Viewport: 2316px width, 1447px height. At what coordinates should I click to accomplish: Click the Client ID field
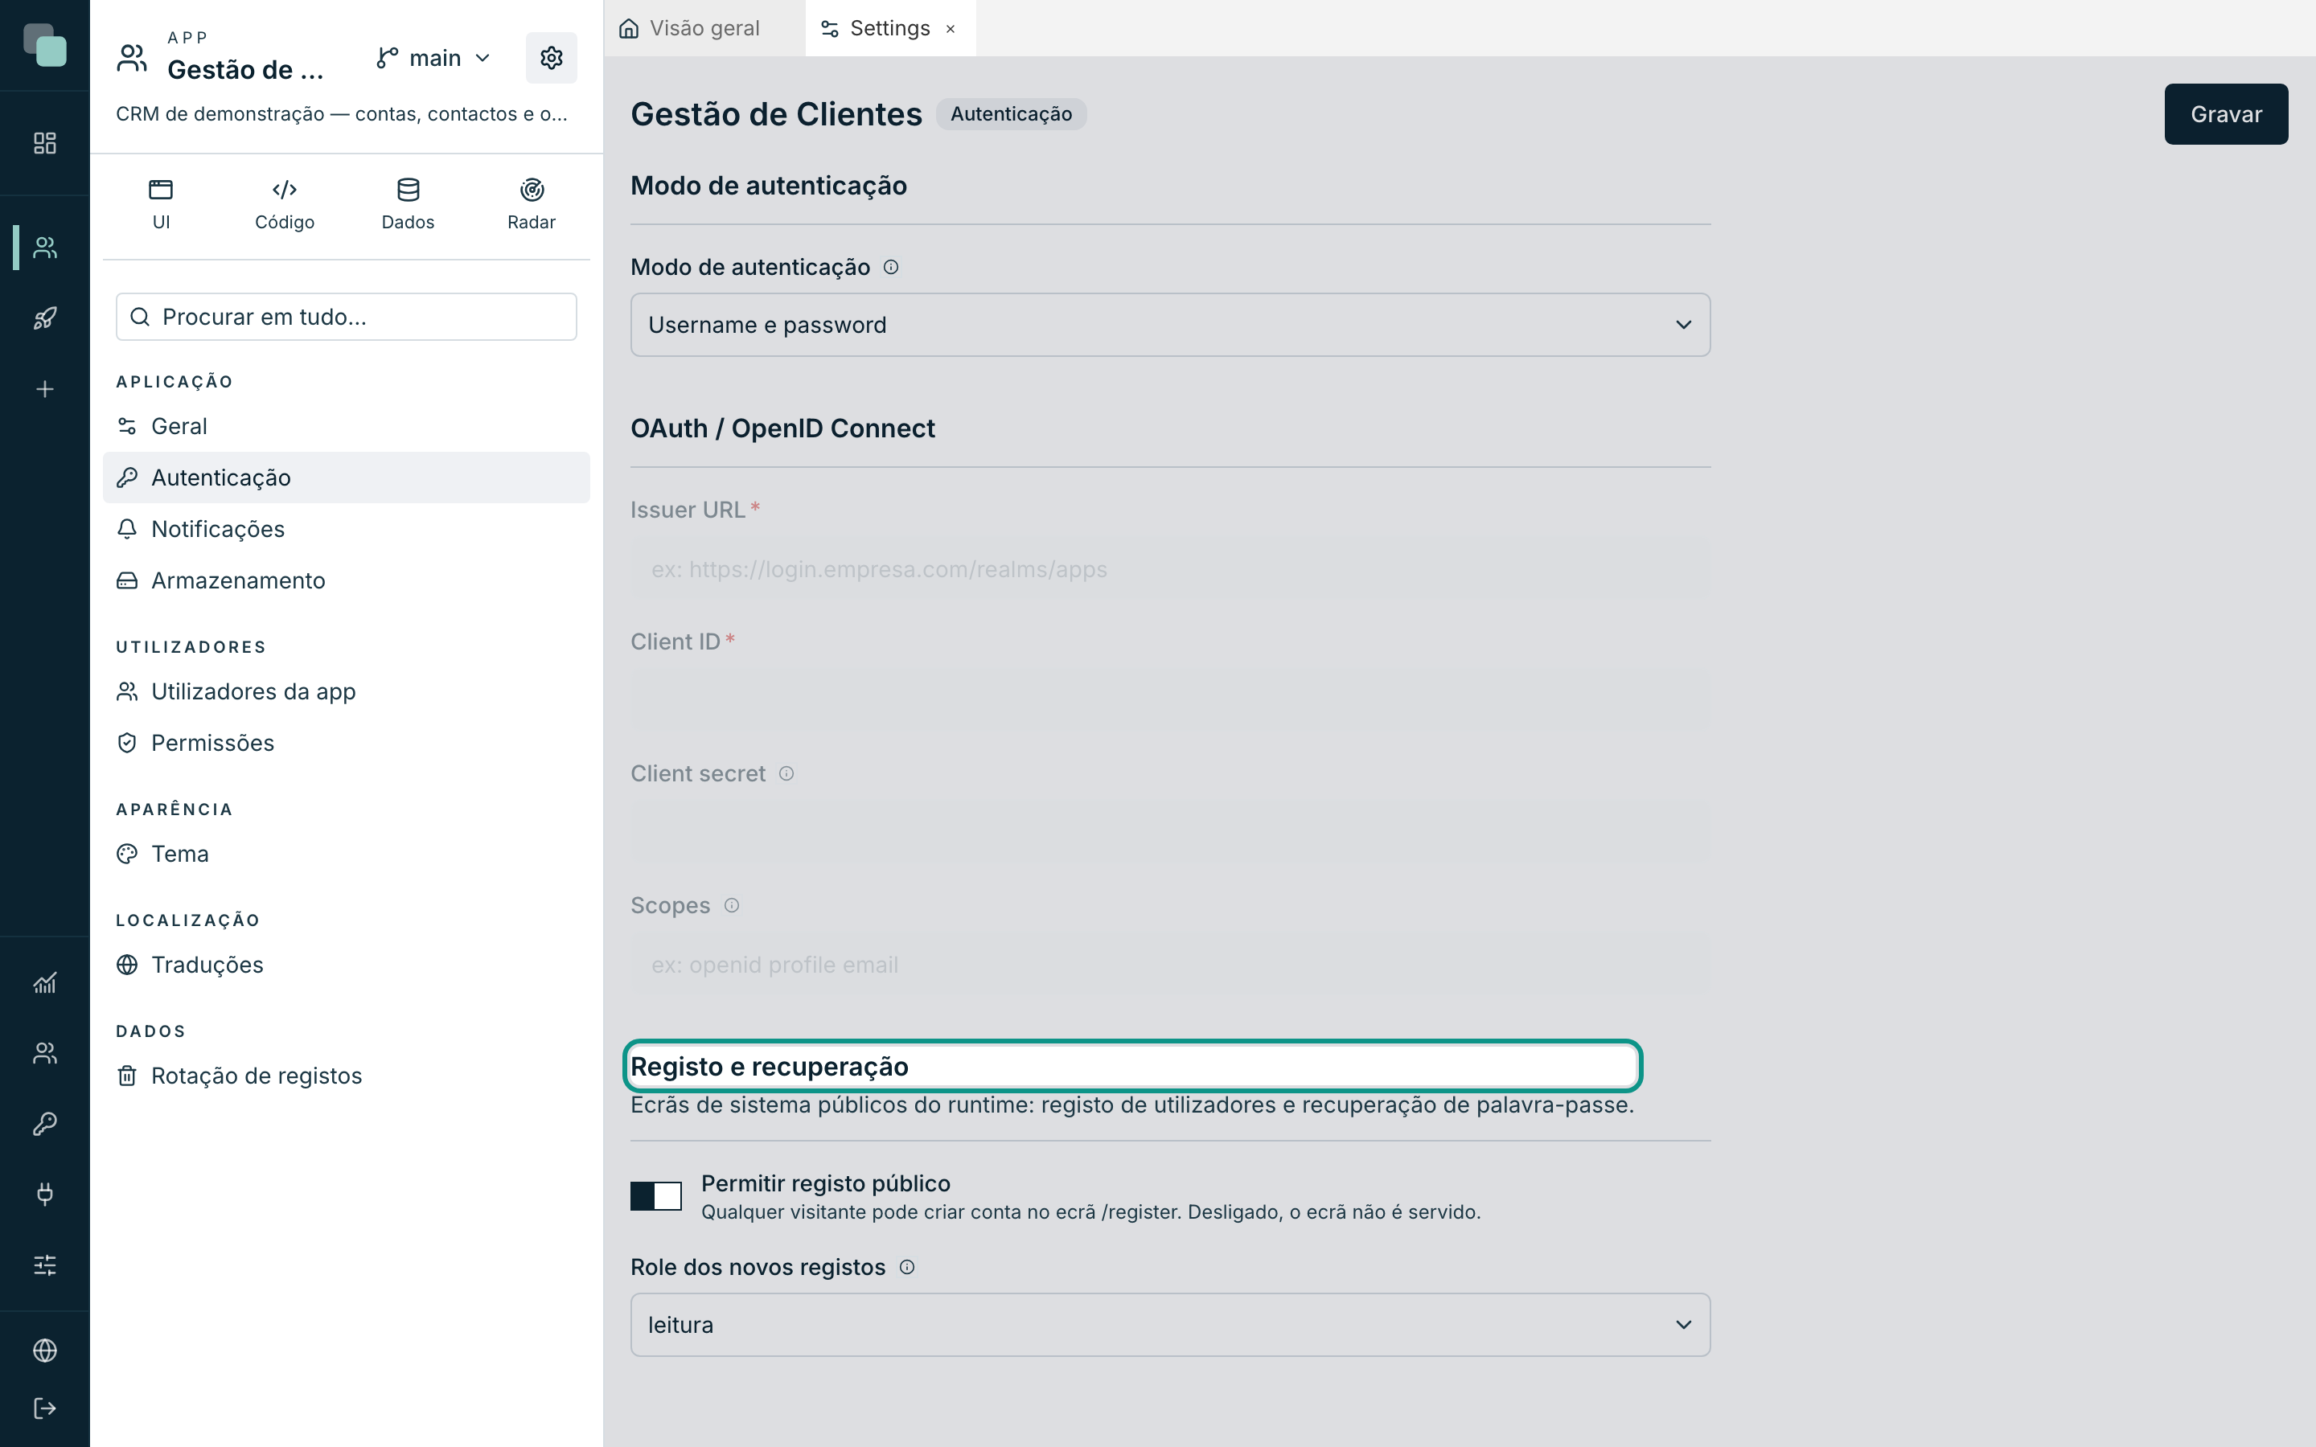[x=1169, y=700]
